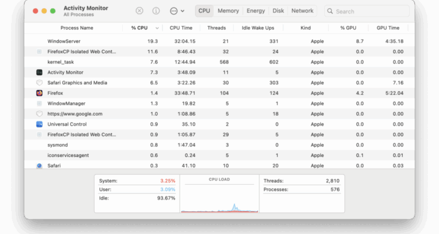Click the All Processes subtitle

78,15
